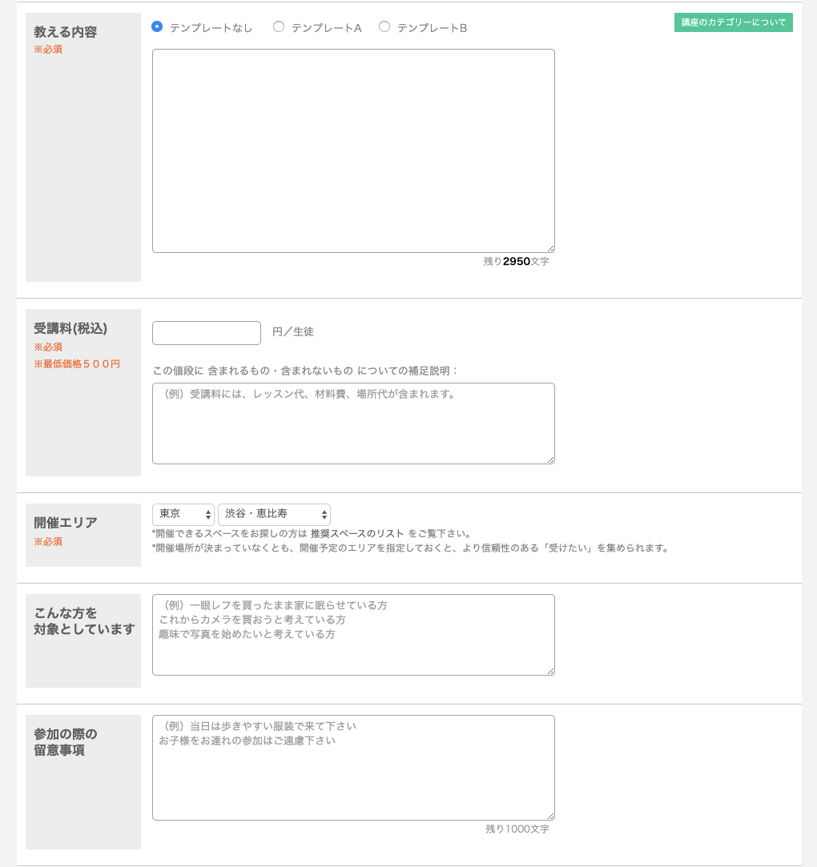The width and height of the screenshot is (817, 867).
Task: Click the 開催エリア section label
Action: 65,523
